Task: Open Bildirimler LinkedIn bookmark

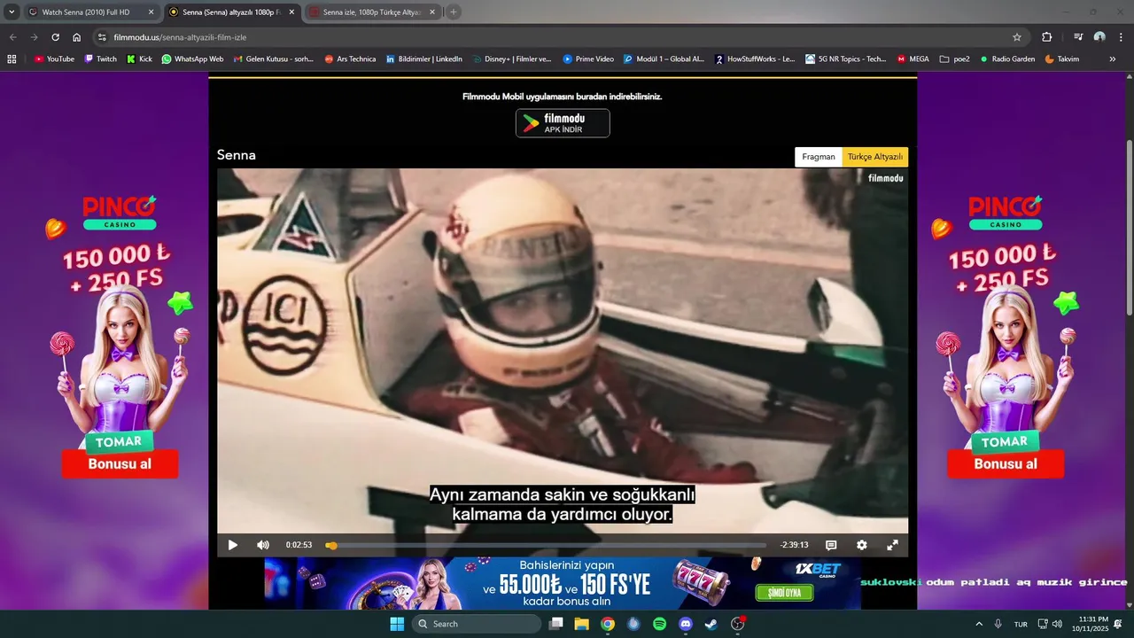Action: click(x=423, y=59)
